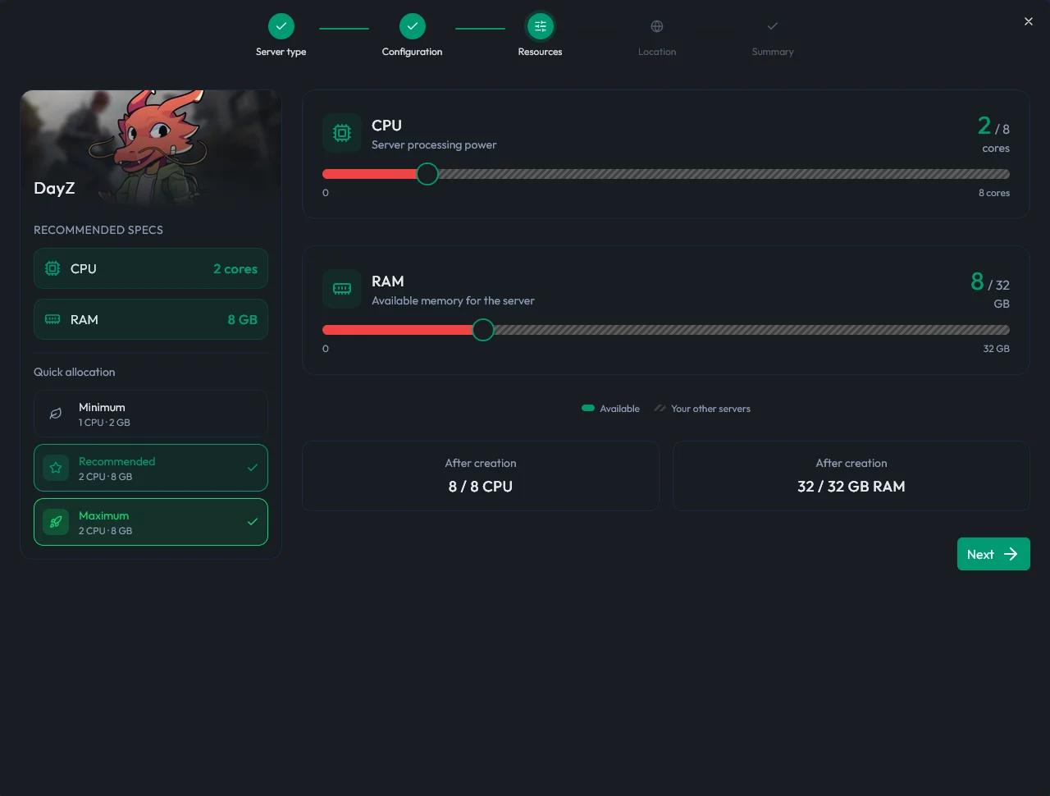This screenshot has width=1050, height=796.
Task: Select the Maximum quick allocation preset
Action: [x=151, y=522]
